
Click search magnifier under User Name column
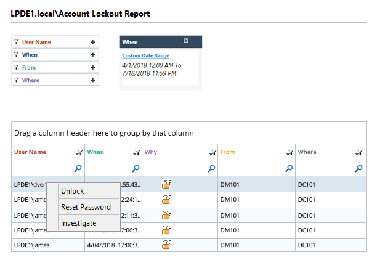(78, 168)
